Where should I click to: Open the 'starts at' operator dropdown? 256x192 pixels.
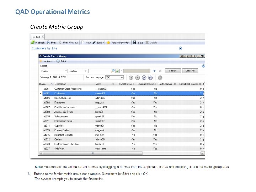click(85, 71)
